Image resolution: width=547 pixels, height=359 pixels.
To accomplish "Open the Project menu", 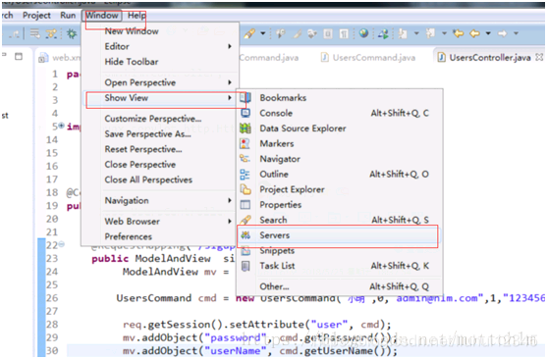I will pyautogui.click(x=36, y=16).
